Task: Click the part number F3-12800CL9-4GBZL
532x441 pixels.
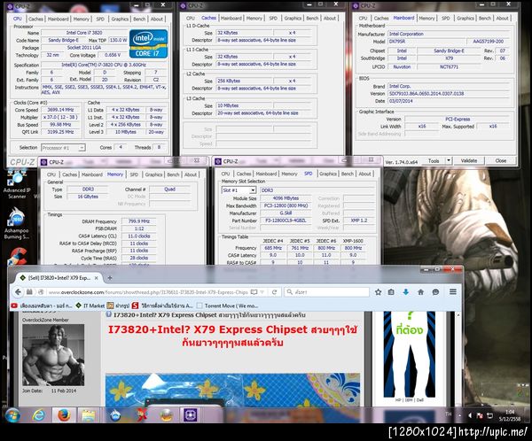Action: 286,220
